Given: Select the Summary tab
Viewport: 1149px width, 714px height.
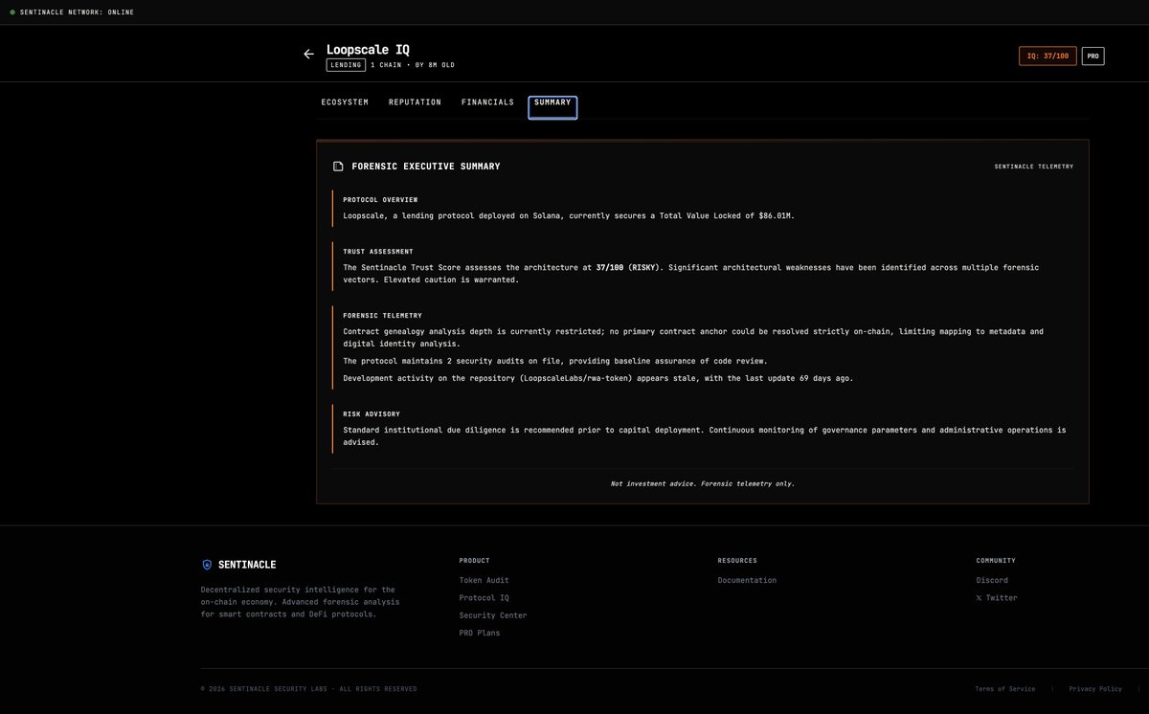Looking at the screenshot, I should point(552,100).
